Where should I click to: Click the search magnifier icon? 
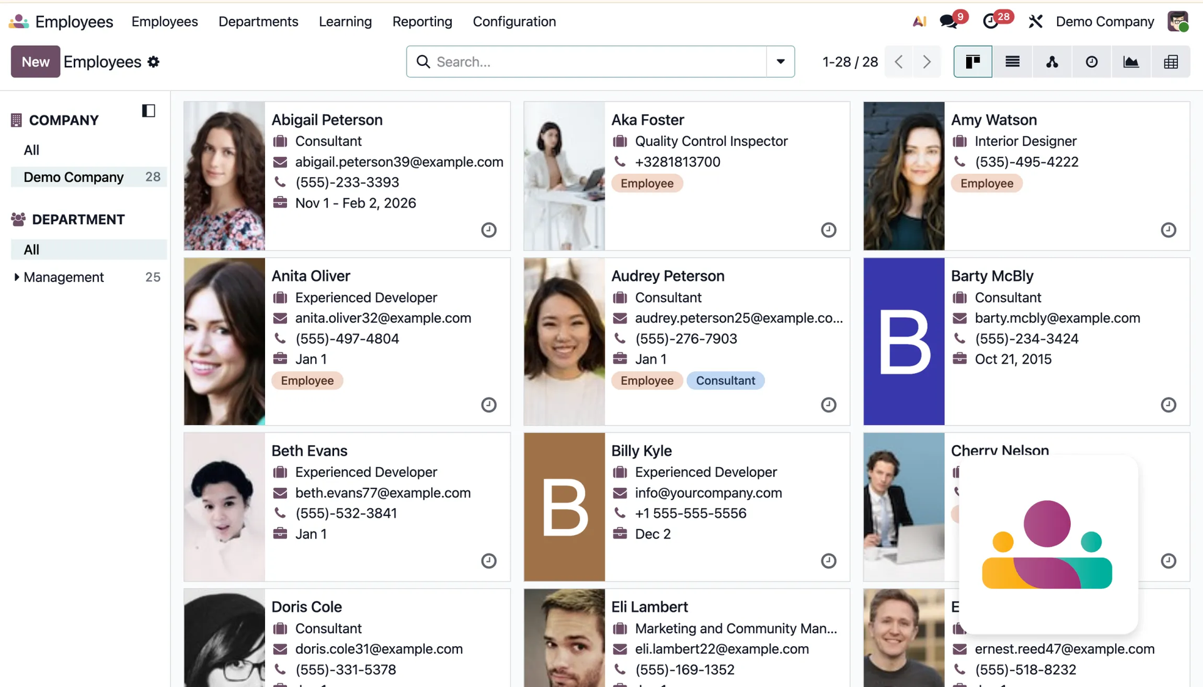click(x=424, y=61)
